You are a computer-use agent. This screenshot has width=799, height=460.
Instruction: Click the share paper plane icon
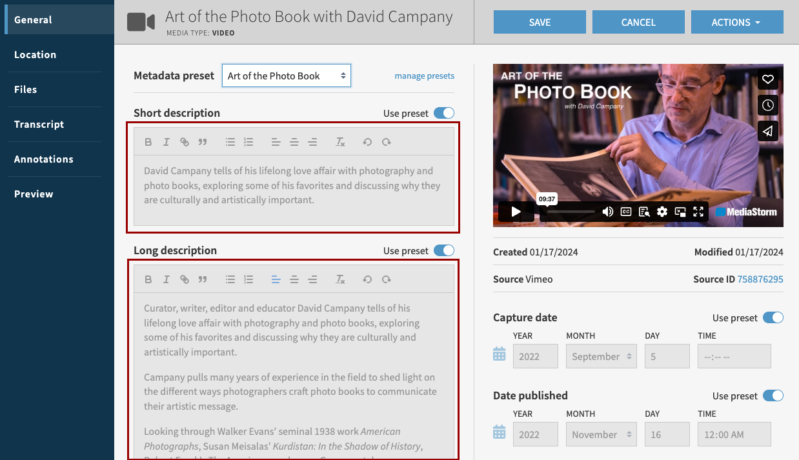click(767, 131)
